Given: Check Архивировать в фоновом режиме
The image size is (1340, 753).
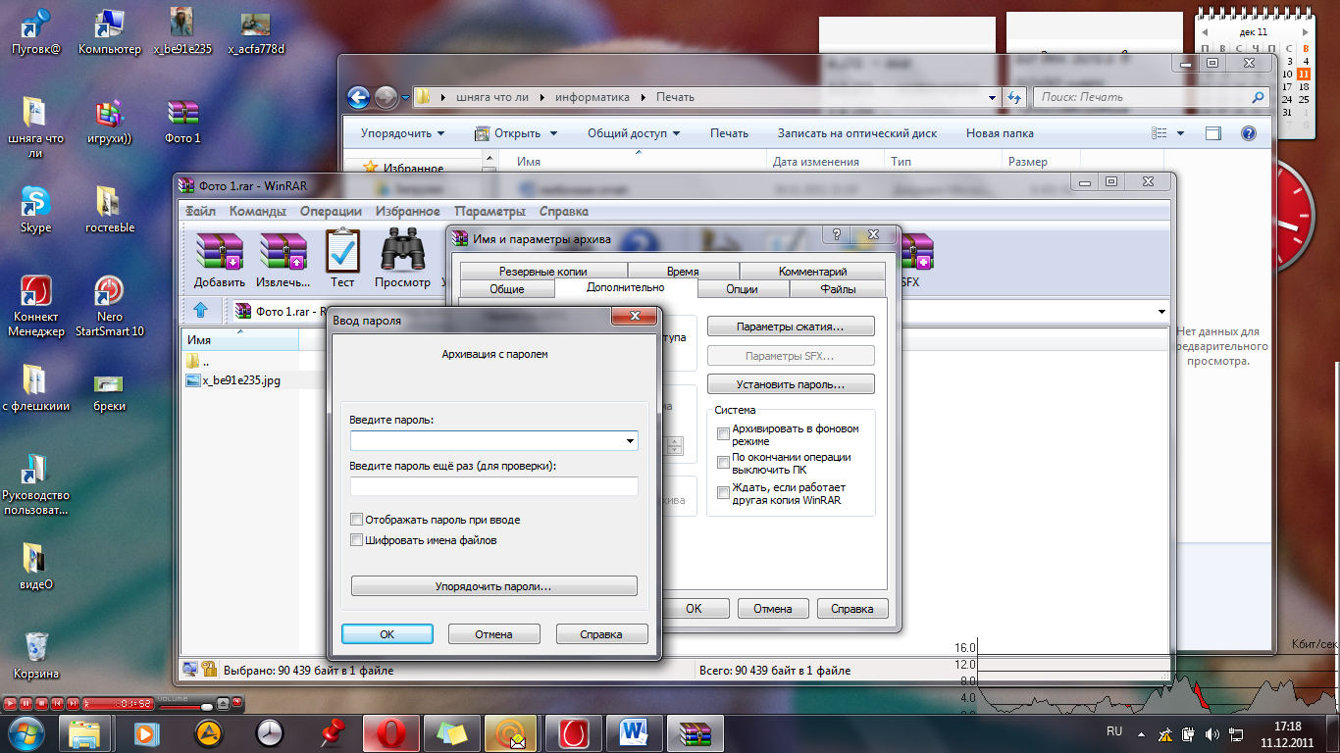Looking at the screenshot, I should click(x=724, y=433).
